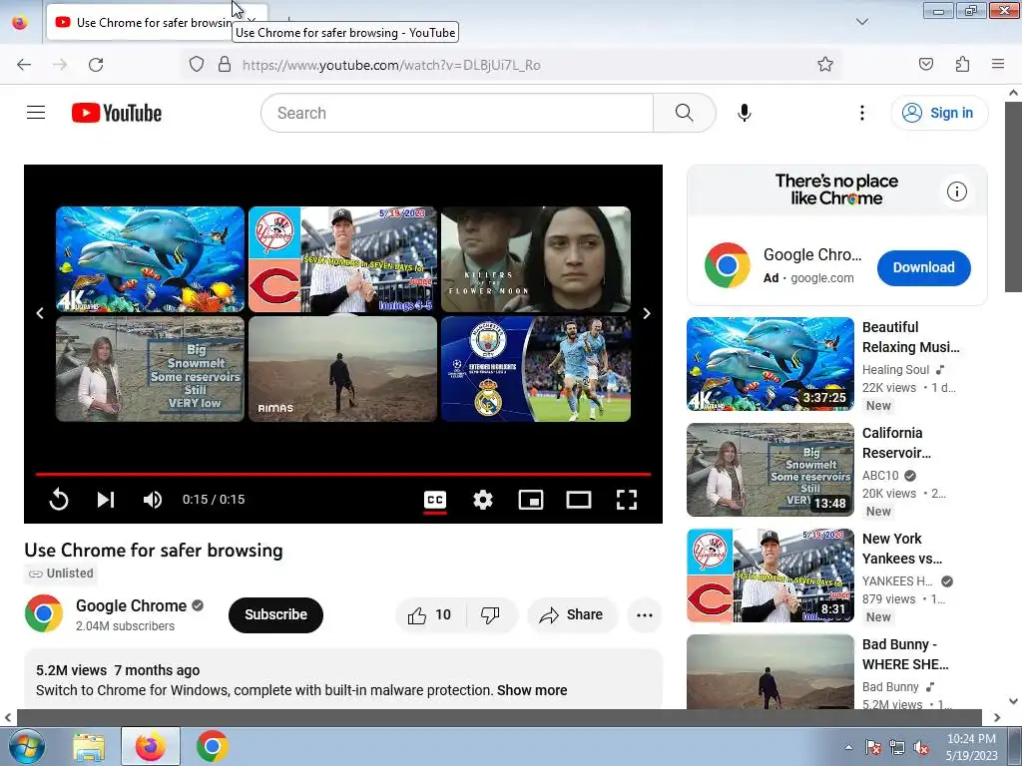Screen dimensions: 1022x766
Task: Open California Reservoir video title
Action: [896, 443]
